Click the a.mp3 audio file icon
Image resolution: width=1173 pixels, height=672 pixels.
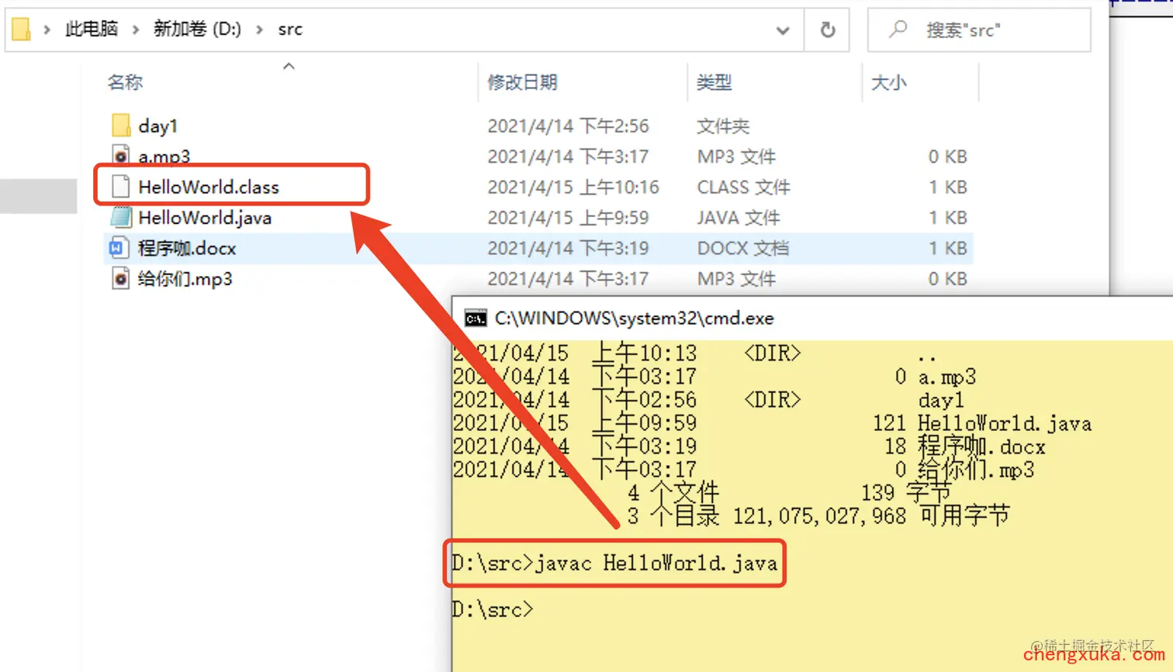(121, 156)
